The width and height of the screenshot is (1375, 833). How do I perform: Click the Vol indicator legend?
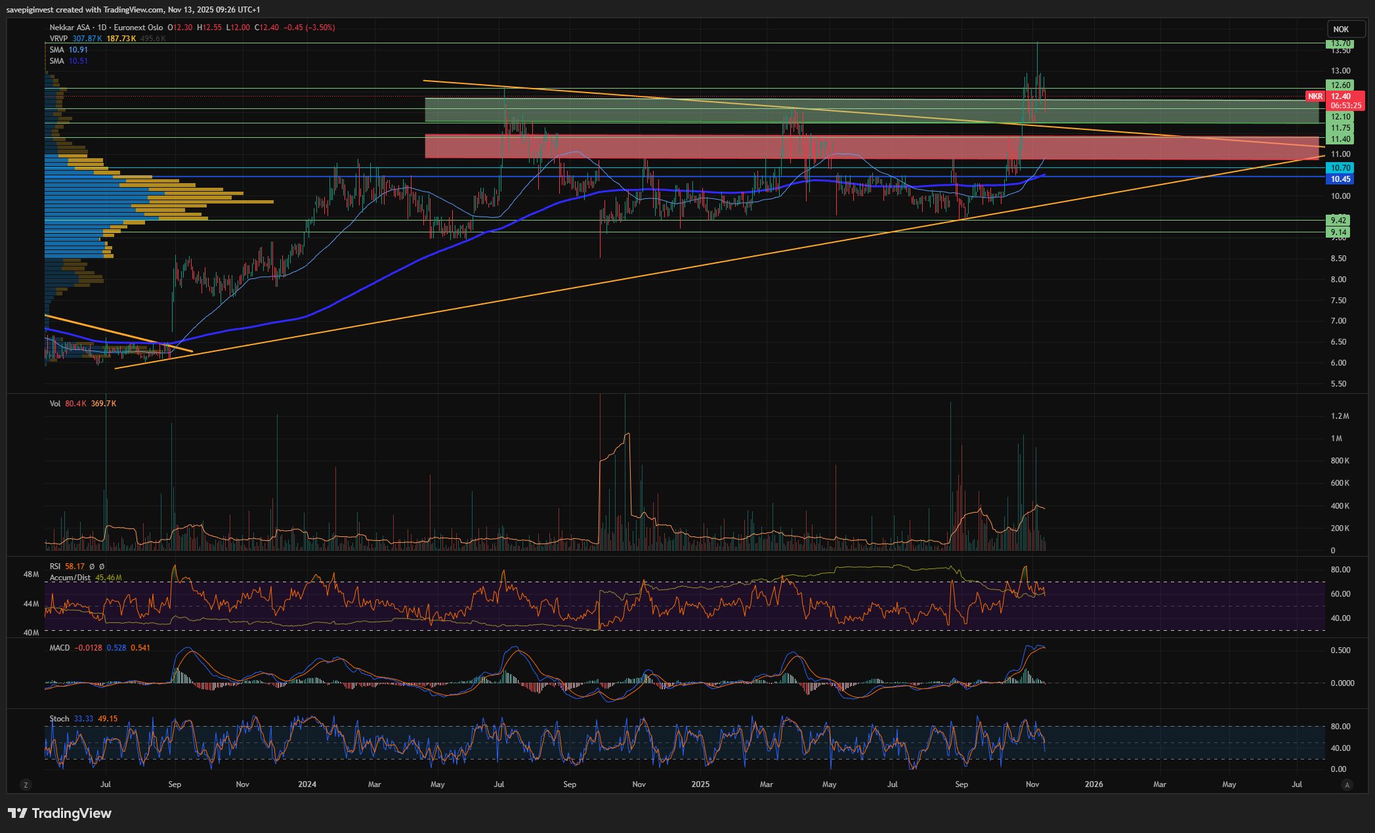tap(55, 404)
